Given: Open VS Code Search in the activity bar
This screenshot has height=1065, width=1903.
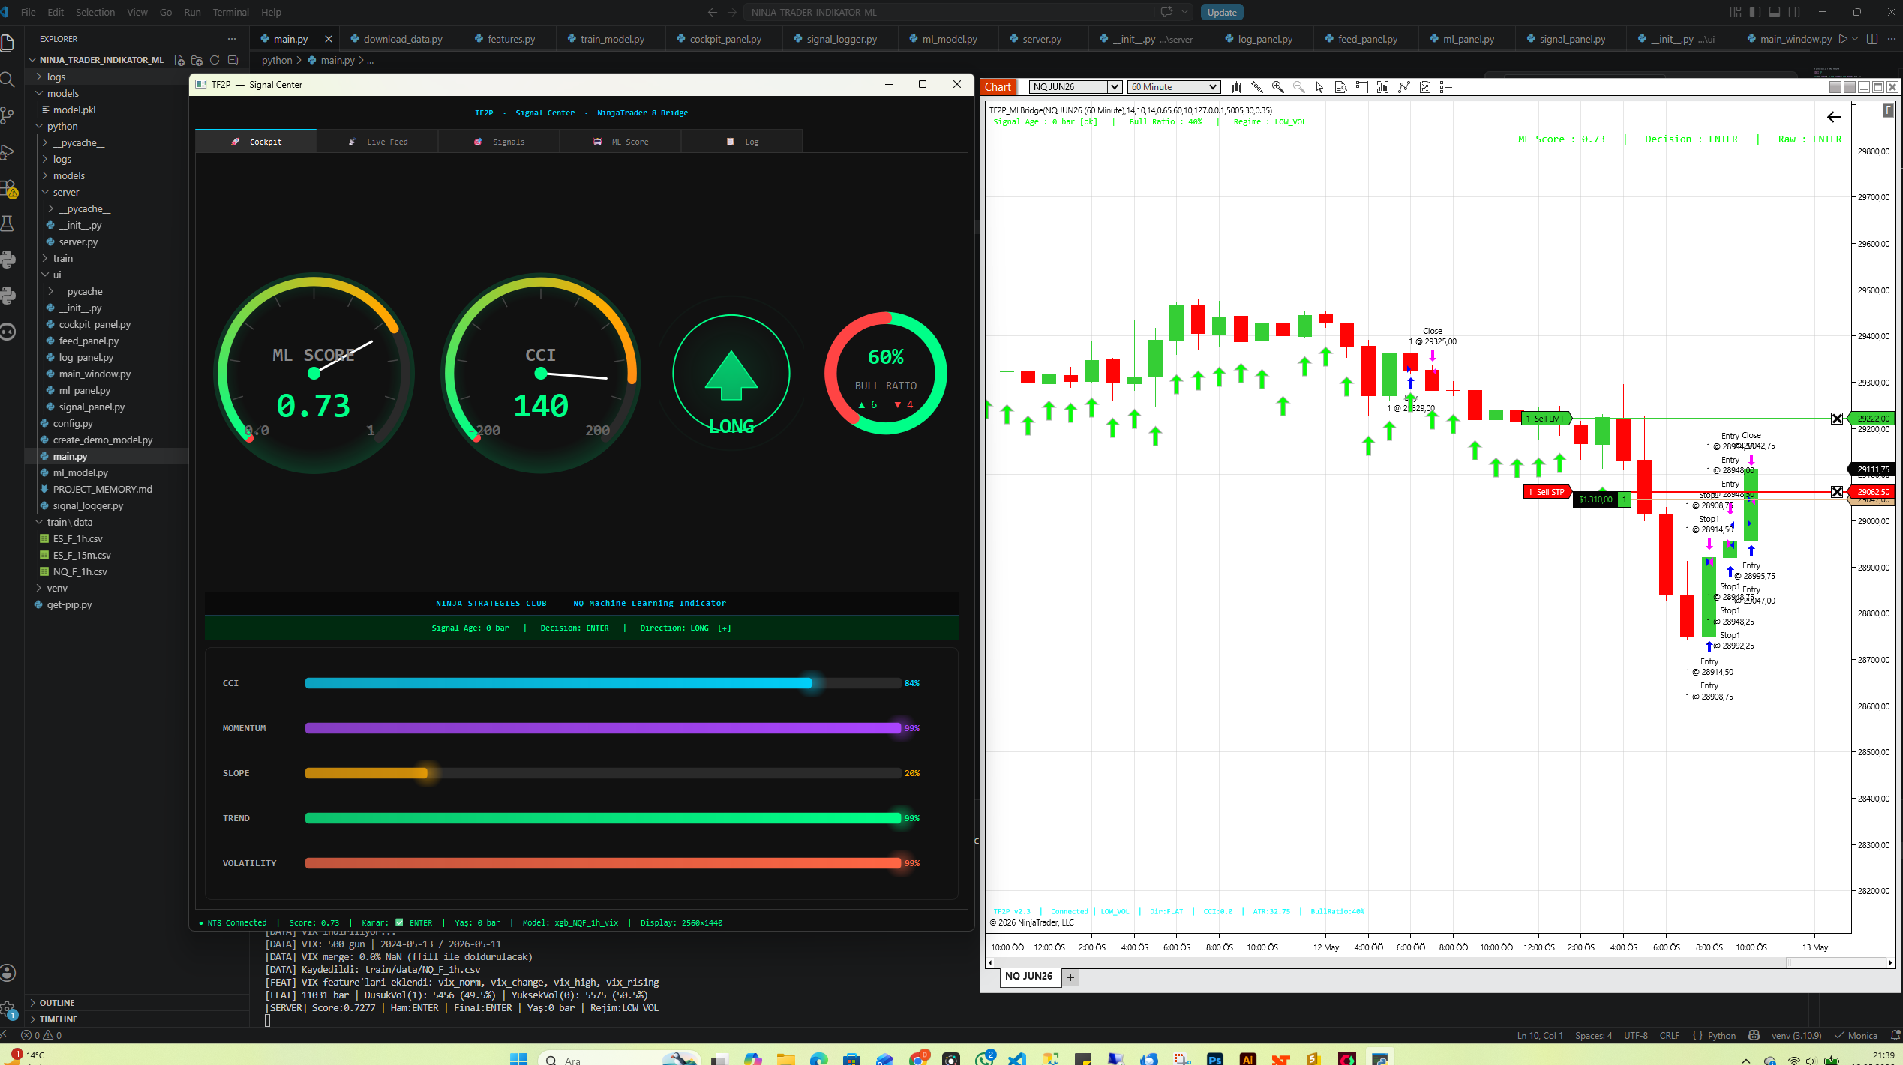Looking at the screenshot, I should click(8, 79).
